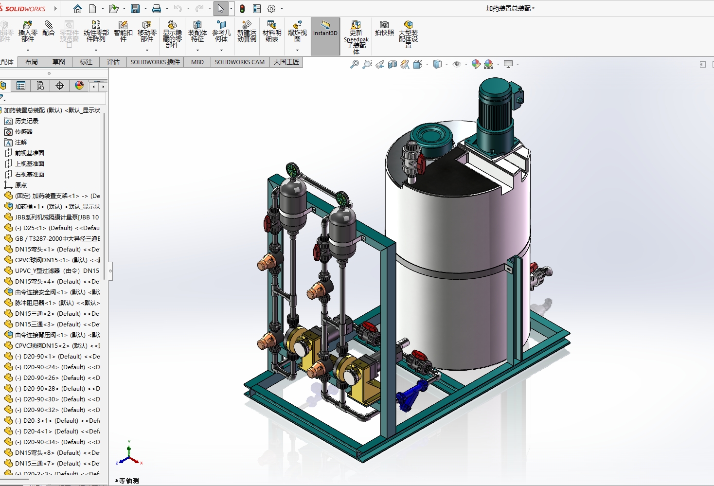Viewport: 714px width, 486px height.
Task: Click the feature tree panel collapse handle
Action: point(110,270)
